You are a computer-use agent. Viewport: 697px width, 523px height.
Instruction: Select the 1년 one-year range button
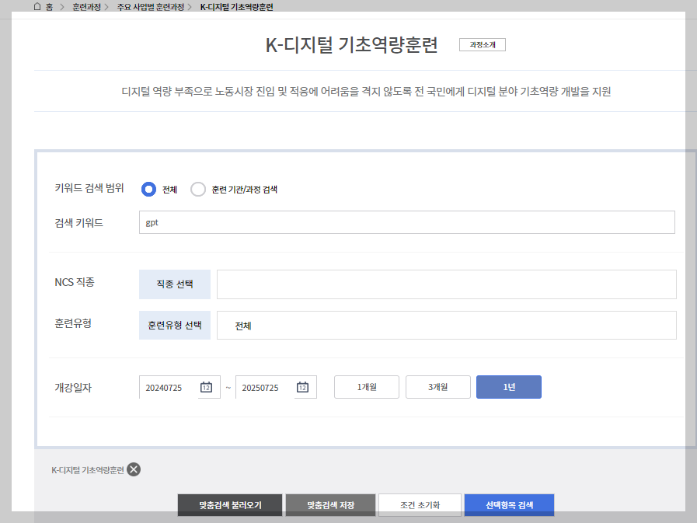point(508,386)
